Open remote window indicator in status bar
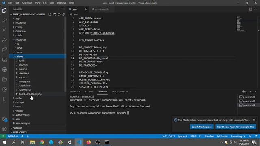Screen dimensions: 260x146 click(3, 136)
